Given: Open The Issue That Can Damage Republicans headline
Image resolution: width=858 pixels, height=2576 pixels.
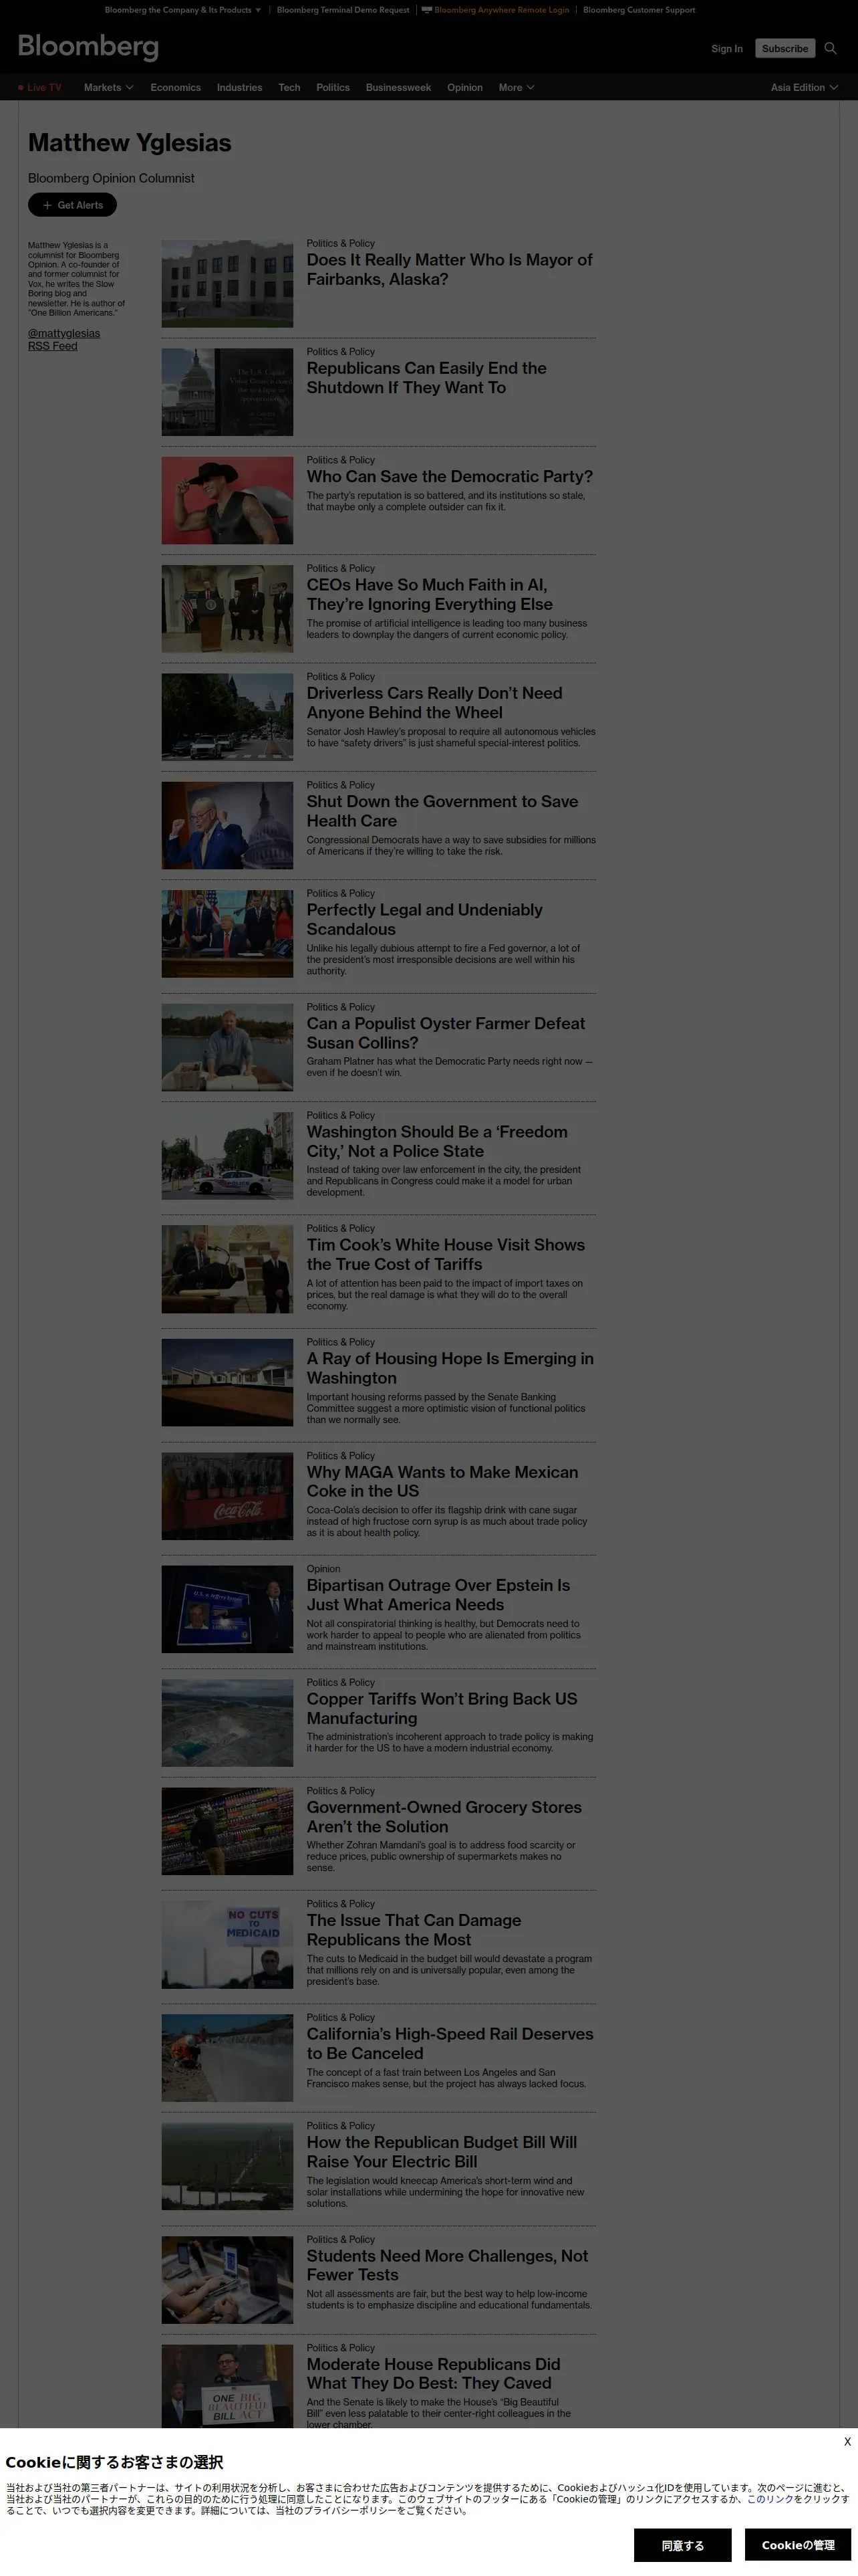Looking at the screenshot, I should pyautogui.click(x=414, y=1930).
